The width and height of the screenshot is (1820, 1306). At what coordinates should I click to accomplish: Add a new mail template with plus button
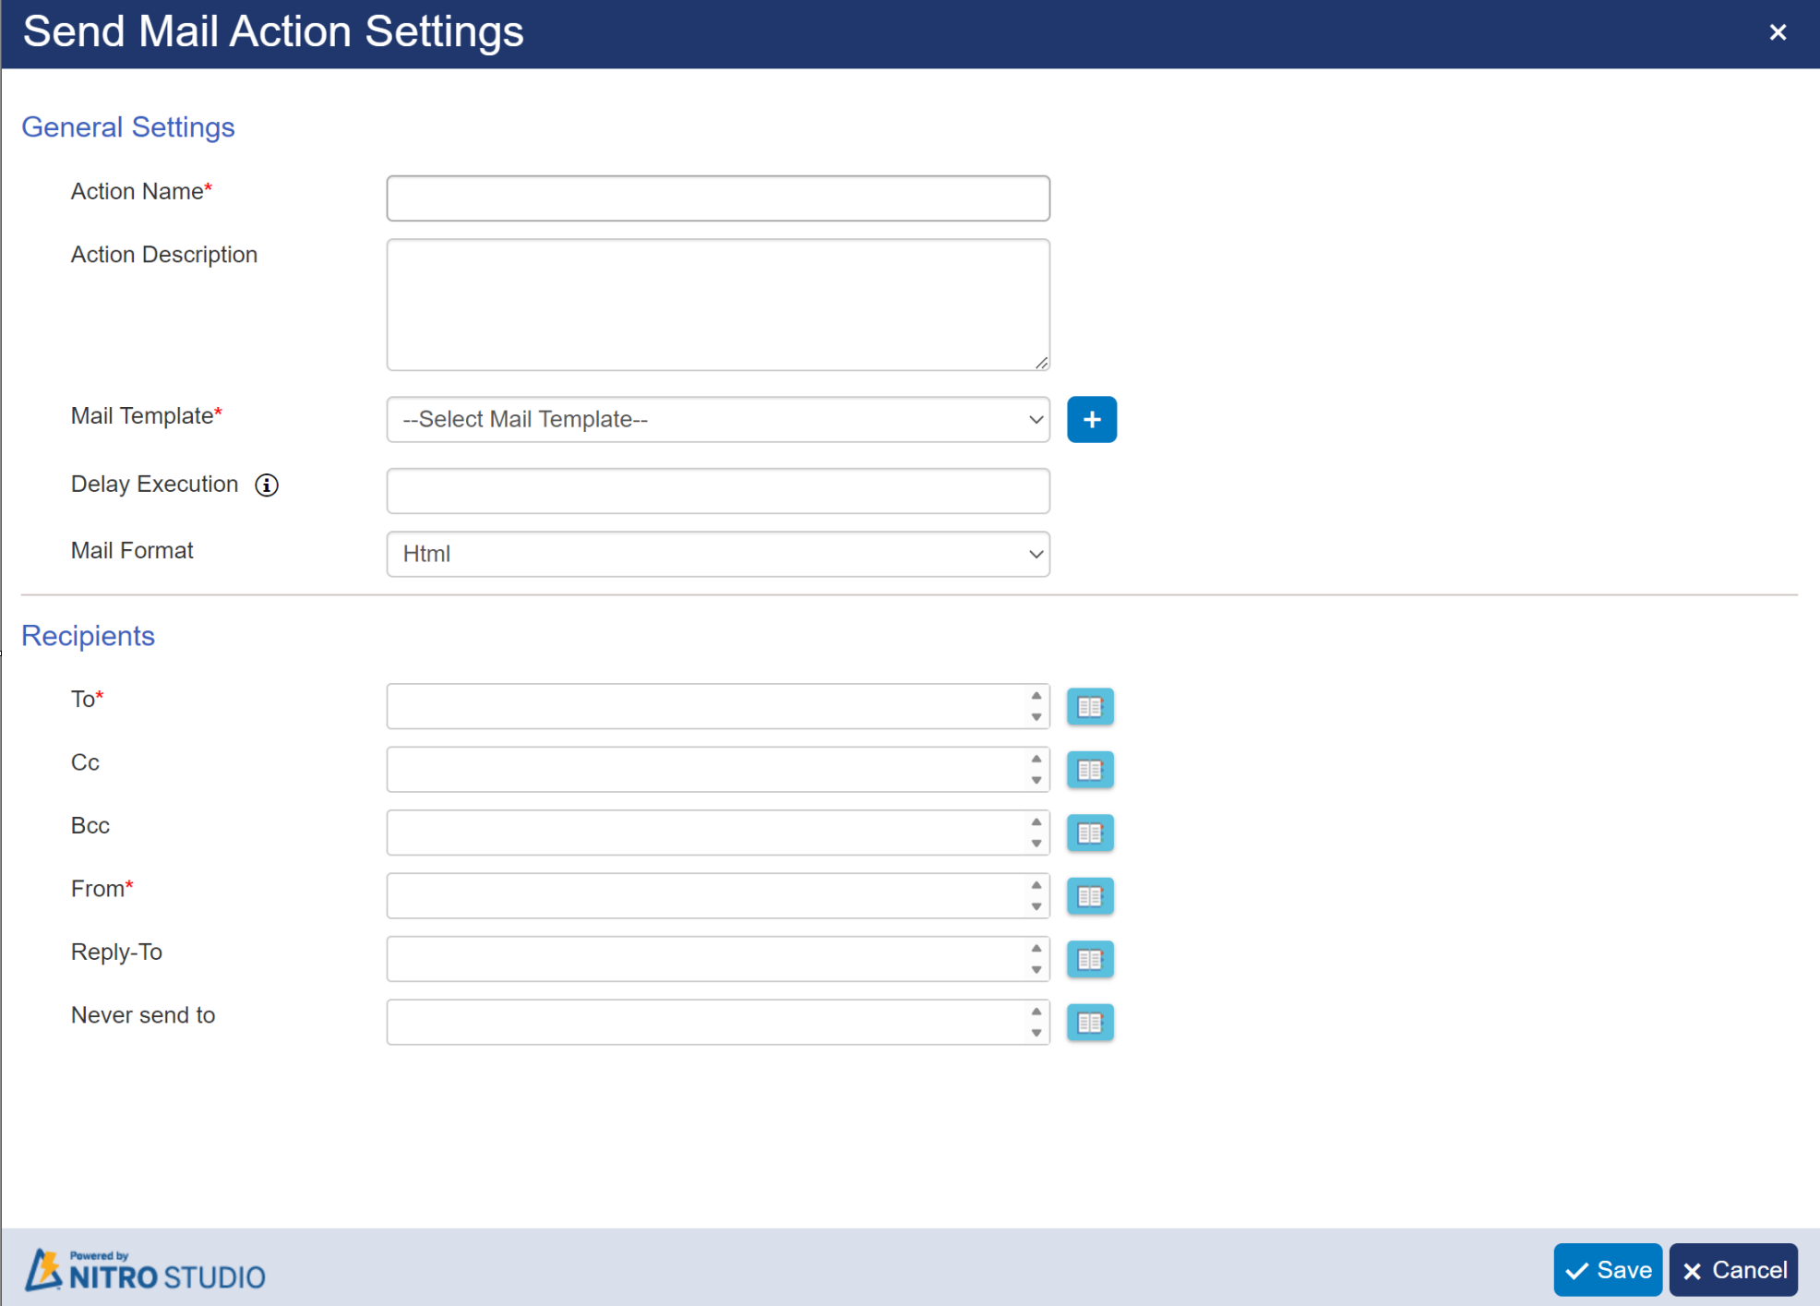[x=1092, y=420]
